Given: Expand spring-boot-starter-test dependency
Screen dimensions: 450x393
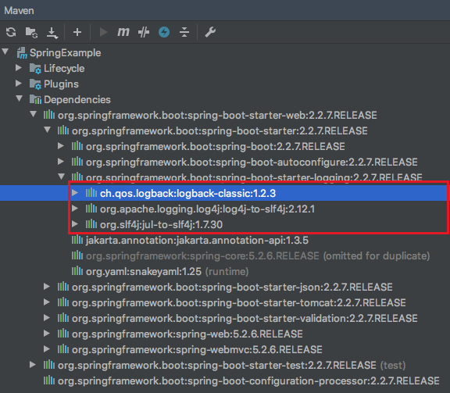Looking at the screenshot, I should coord(33,365).
